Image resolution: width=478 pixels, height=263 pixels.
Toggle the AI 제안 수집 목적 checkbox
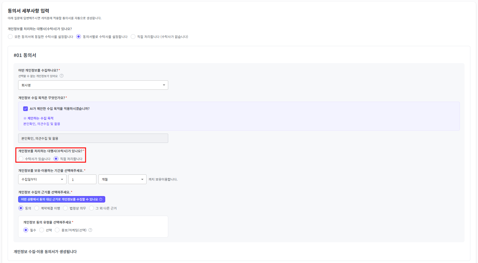point(25,109)
